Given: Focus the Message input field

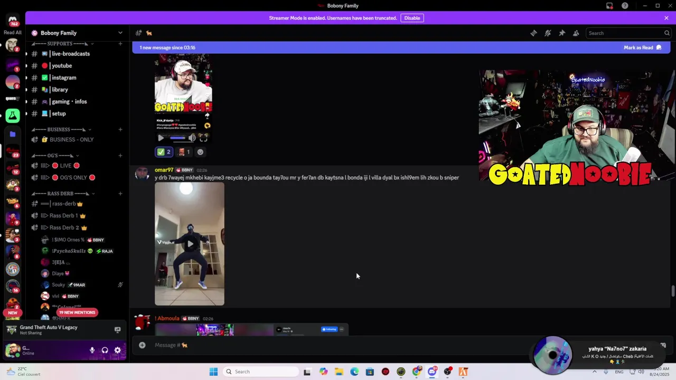Looking at the screenshot, I should [338, 345].
